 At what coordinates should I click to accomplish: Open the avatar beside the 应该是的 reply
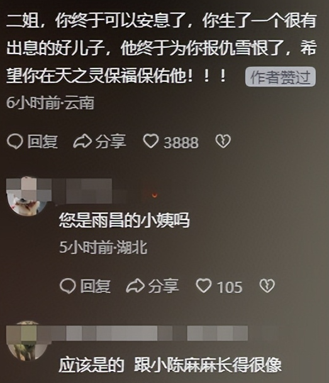click(27, 341)
